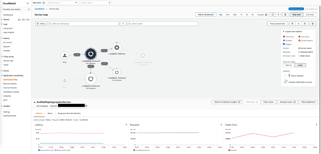Expand the Alarms section

pos(2,19)
